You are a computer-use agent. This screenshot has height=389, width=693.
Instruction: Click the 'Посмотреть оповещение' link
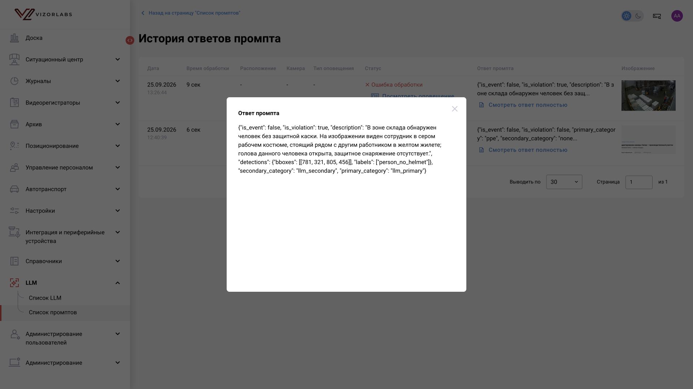pos(413,95)
